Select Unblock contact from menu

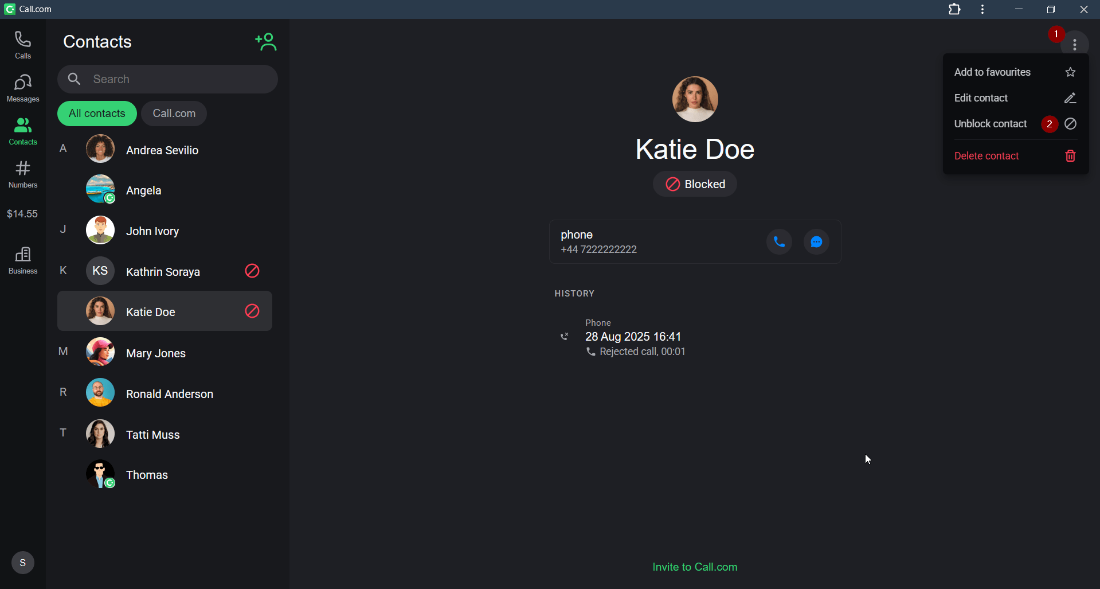(x=991, y=124)
